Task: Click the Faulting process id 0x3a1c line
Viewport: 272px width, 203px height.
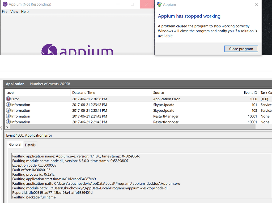Action: [x=33, y=174]
